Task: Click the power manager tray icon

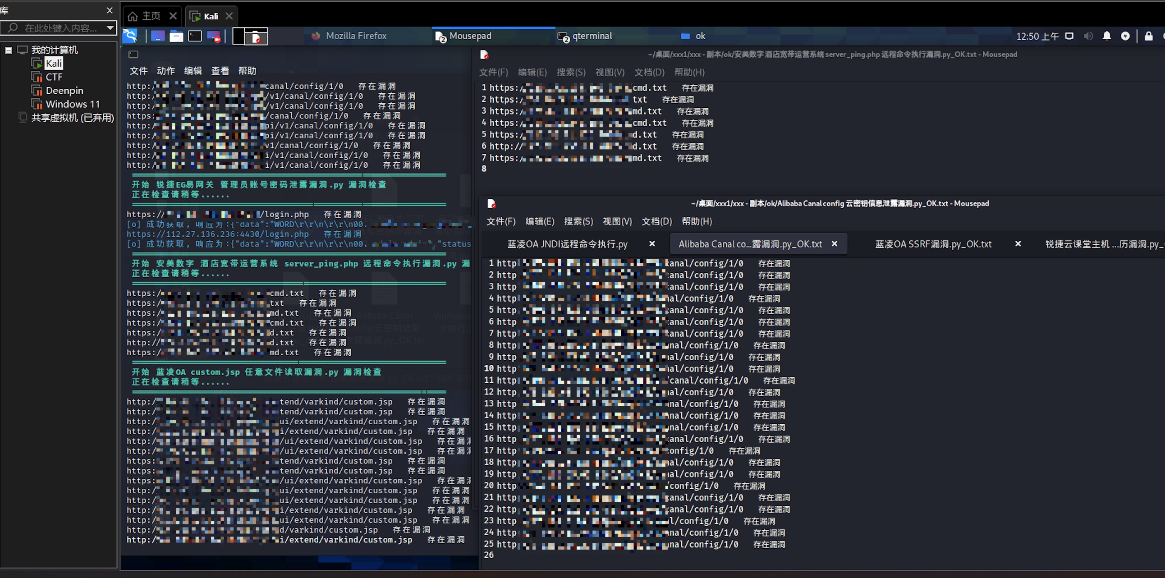Action: pos(1126,36)
